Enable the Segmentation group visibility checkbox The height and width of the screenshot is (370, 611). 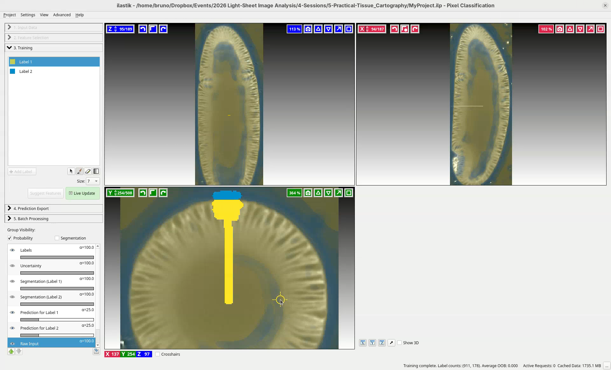click(57, 238)
